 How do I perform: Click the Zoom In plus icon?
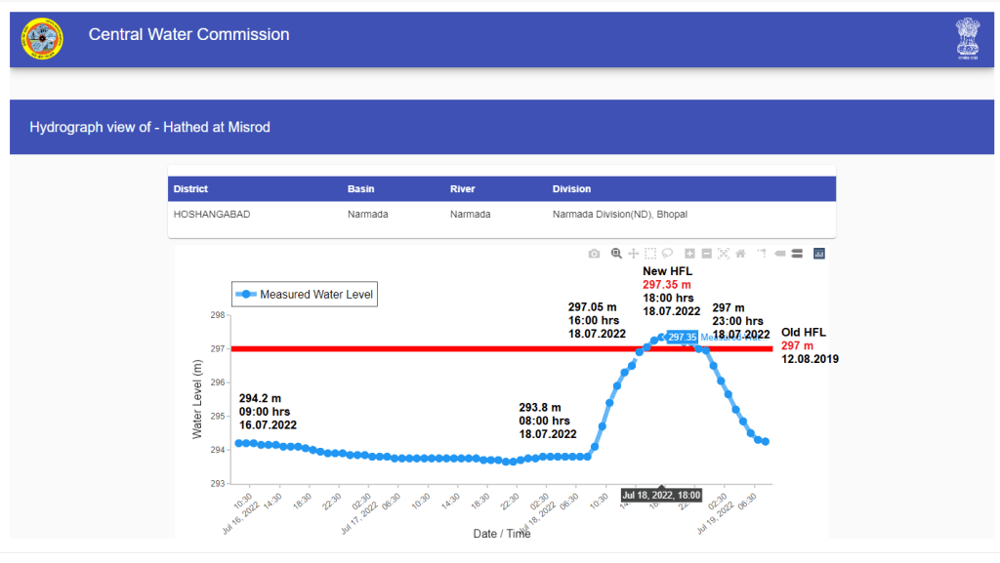[x=690, y=254]
